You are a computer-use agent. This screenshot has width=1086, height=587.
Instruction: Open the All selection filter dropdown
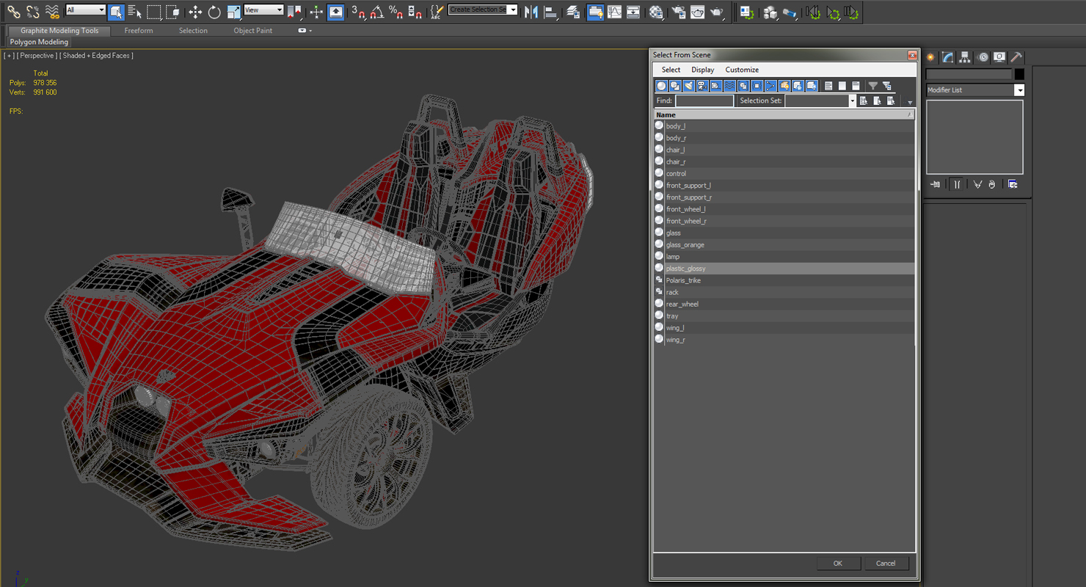(x=85, y=10)
